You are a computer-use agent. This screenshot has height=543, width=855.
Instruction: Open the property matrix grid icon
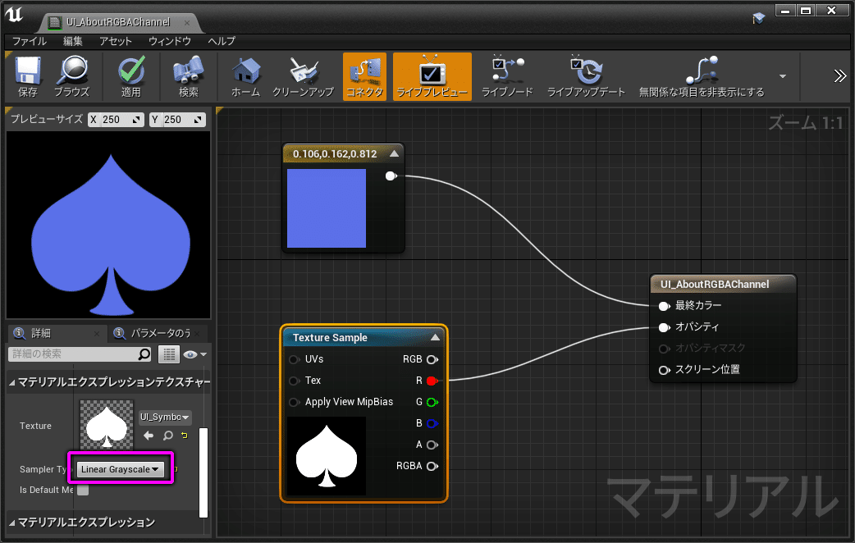pos(169,354)
